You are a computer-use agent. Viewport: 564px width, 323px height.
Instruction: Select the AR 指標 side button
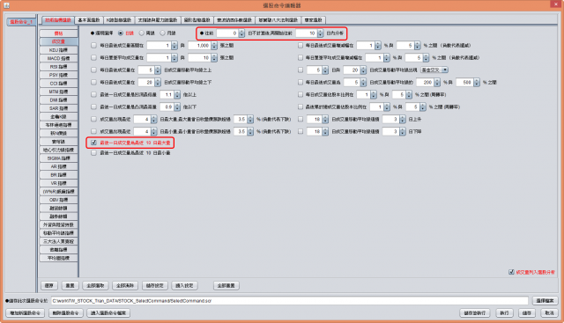[58, 166]
